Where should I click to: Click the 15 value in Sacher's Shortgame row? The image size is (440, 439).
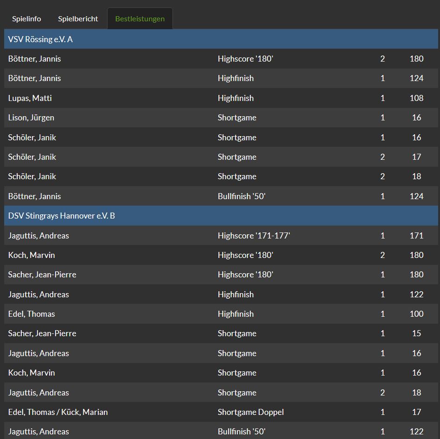pos(416,333)
